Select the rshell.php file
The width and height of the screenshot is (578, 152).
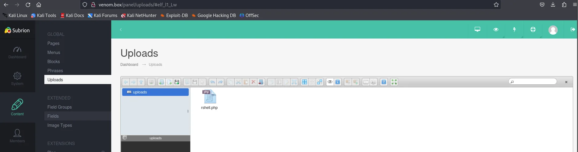tap(209, 100)
